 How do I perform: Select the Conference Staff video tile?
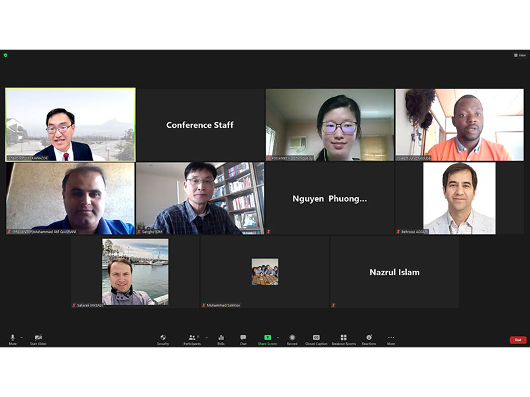tap(200, 125)
